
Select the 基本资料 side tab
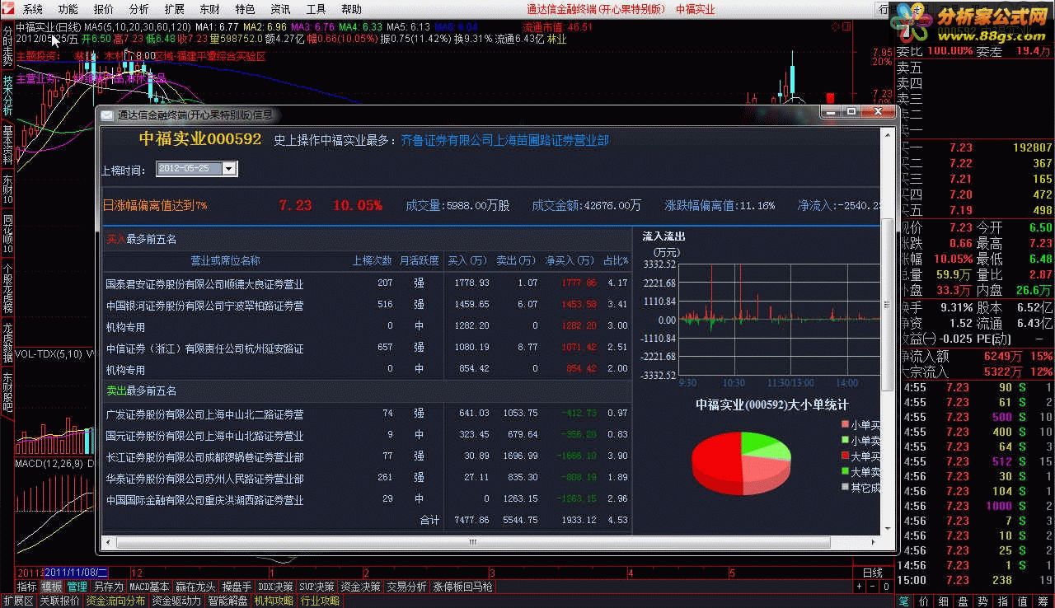pyautogui.click(x=7, y=145)
